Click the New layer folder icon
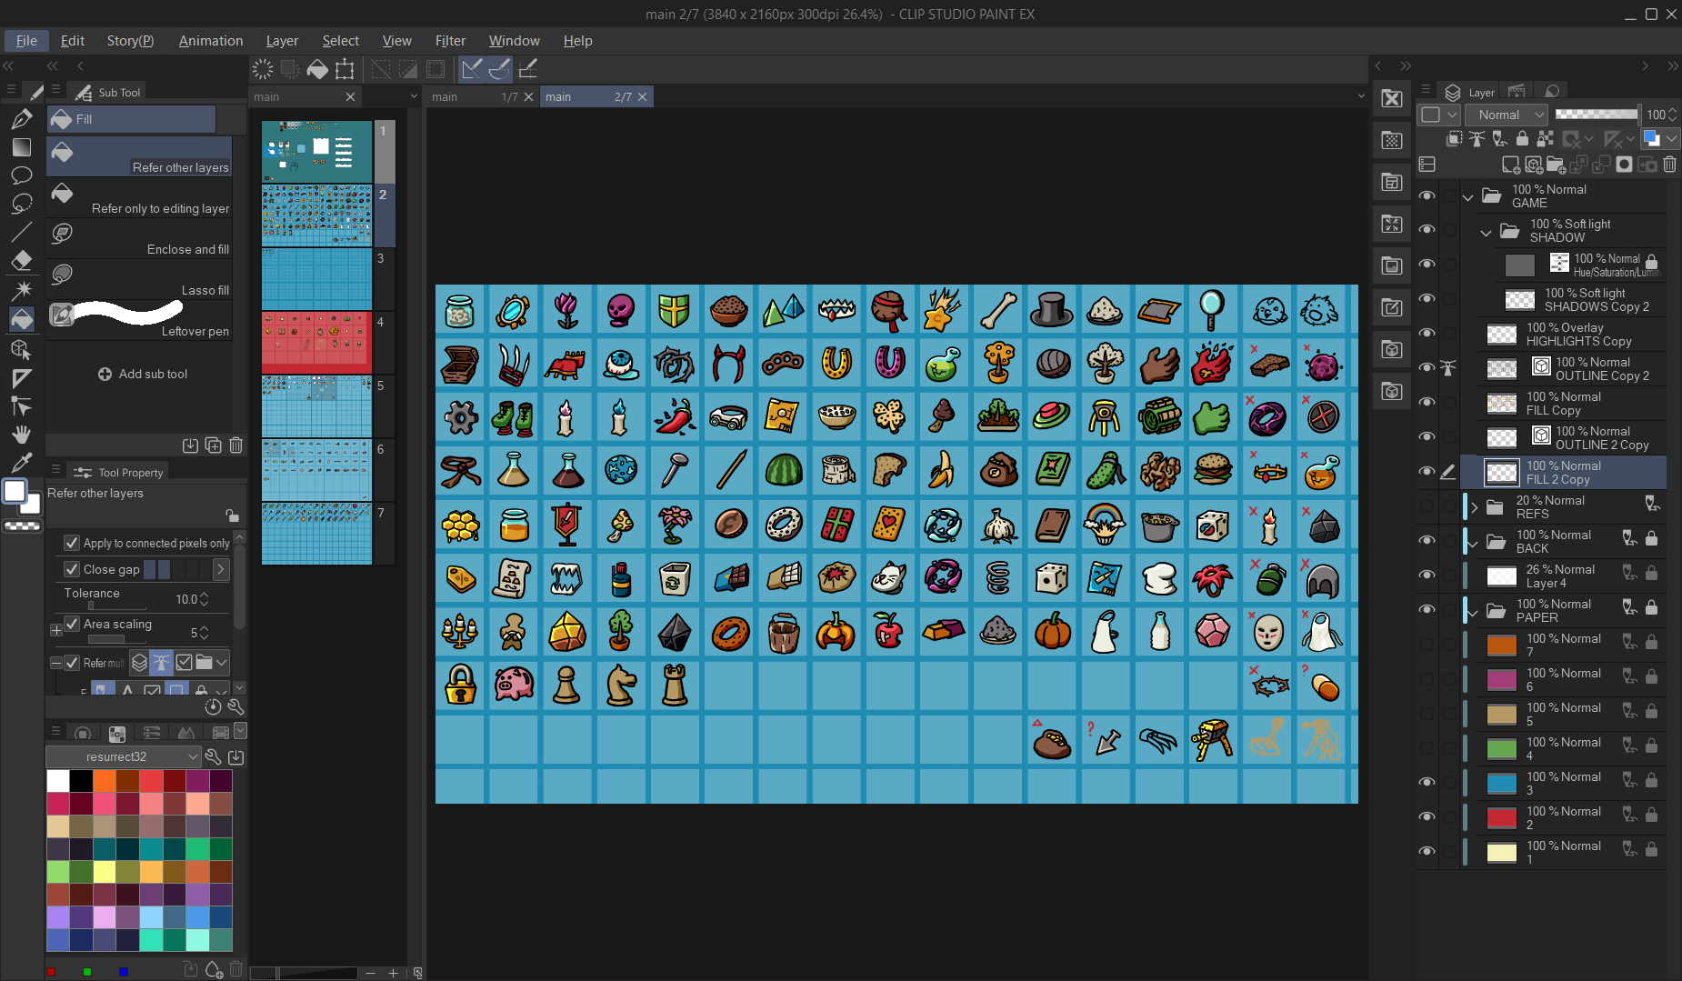The height and width of the screenshot is (981, 1682). click(1556, 165)
